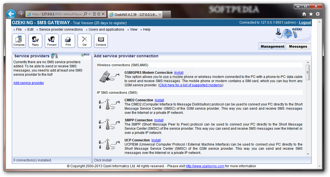Click the UCP connection tower image

pyautogui.click(x=109, y=144)
